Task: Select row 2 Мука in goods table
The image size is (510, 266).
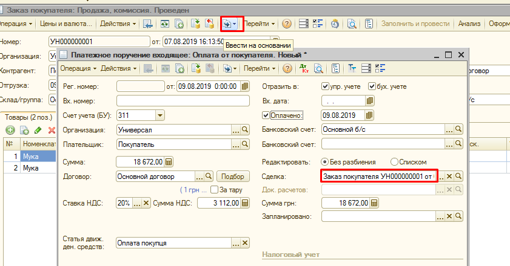Action: [x=30, y=168]
